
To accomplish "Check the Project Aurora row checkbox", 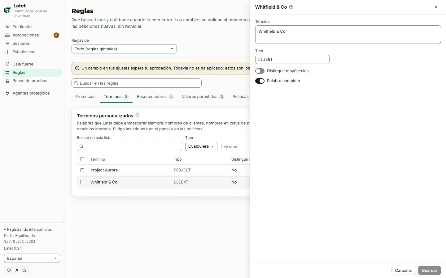I will 82,170.
